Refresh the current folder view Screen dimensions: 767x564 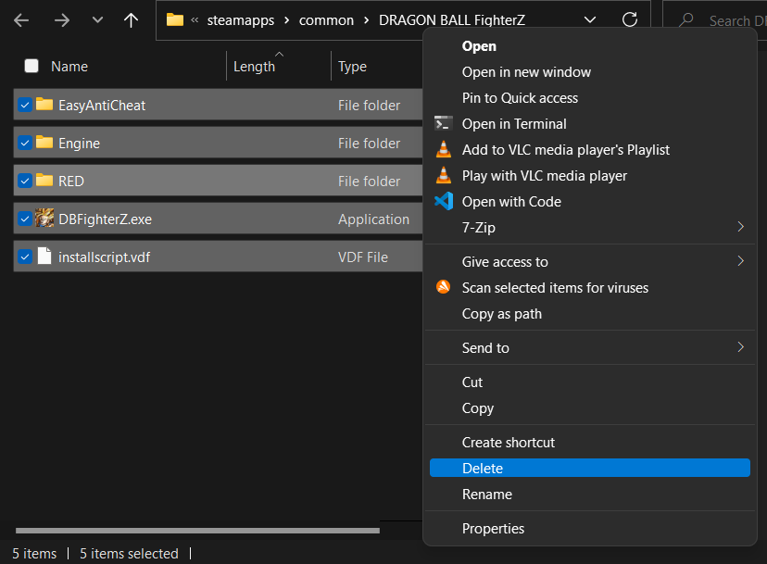[x=630, y=20]
